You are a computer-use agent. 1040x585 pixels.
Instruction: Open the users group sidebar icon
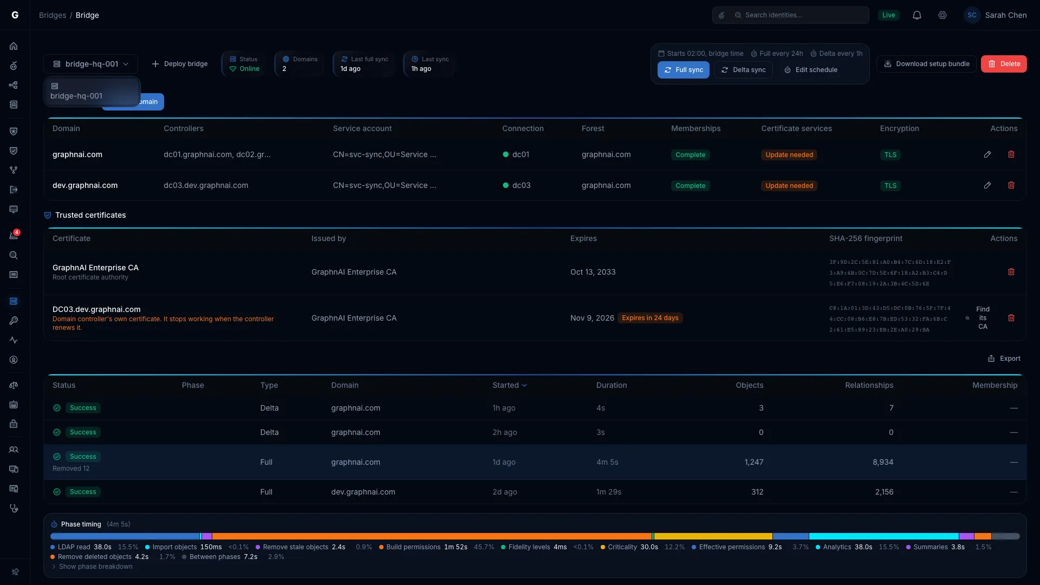(14, 450)
